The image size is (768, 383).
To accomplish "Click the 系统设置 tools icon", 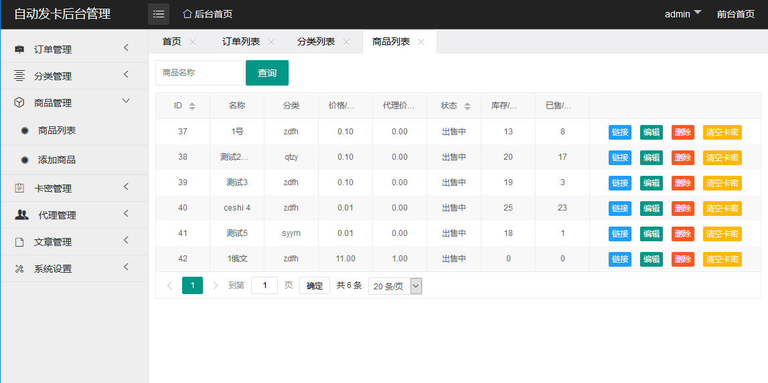I will click(19, 269).
